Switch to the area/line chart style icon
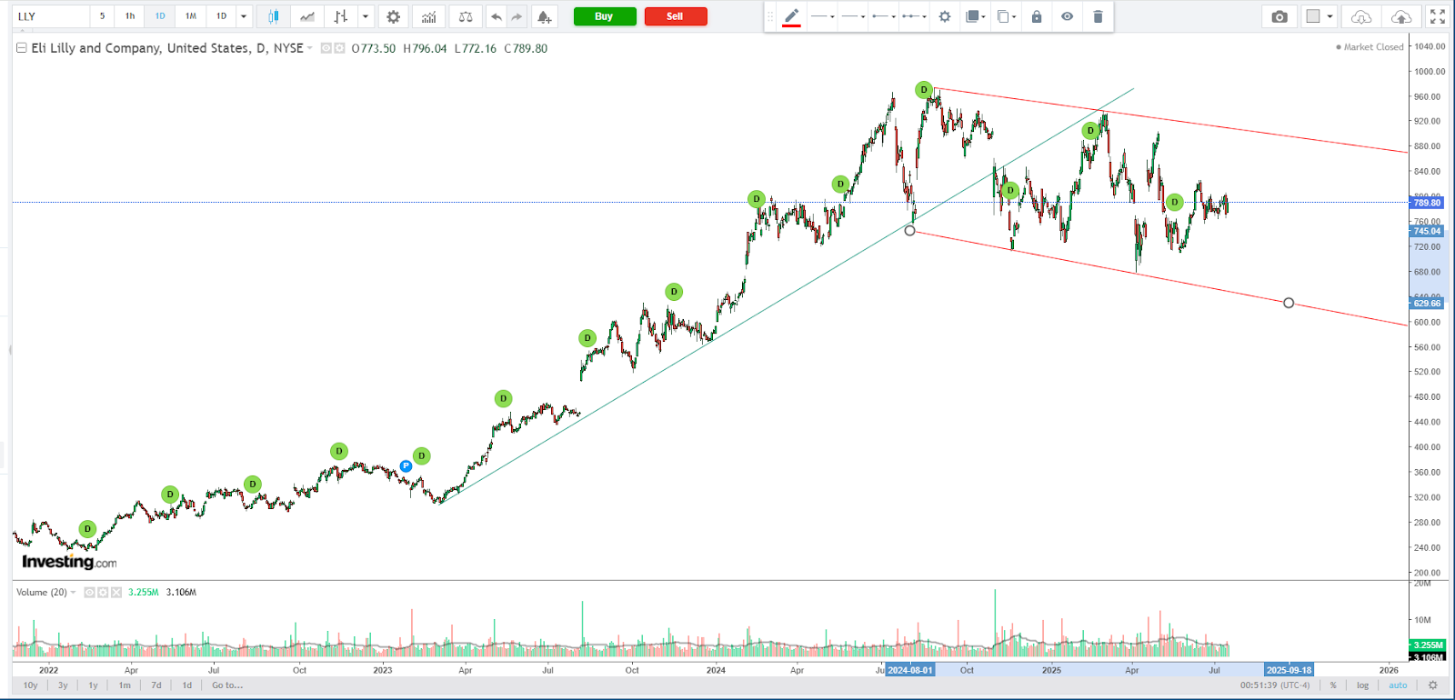This screenshot has height=700, width=1455. [x=307, y=16]
